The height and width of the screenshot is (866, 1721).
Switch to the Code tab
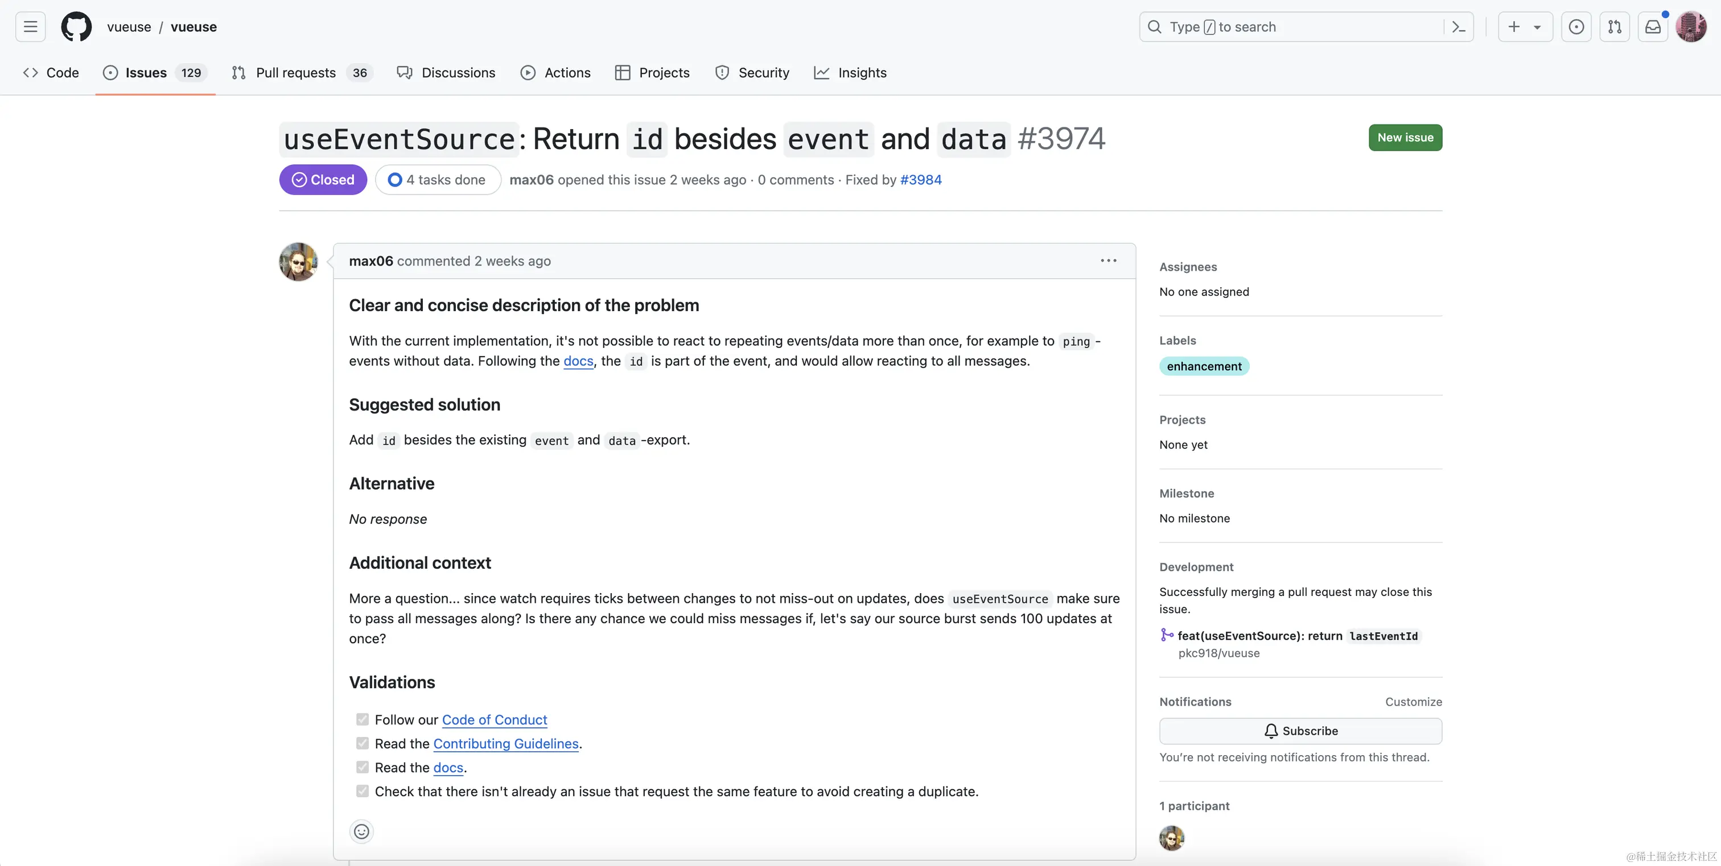(51, 72)
